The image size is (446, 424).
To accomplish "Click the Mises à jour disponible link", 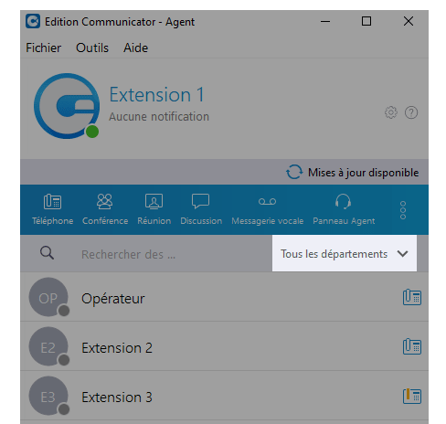I will 352,173.
